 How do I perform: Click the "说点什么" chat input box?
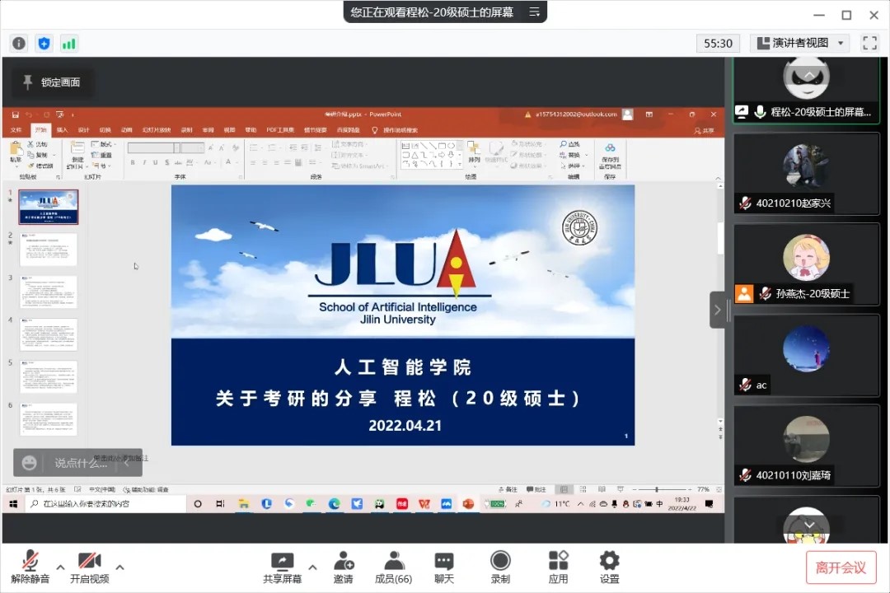pos(81,463)
